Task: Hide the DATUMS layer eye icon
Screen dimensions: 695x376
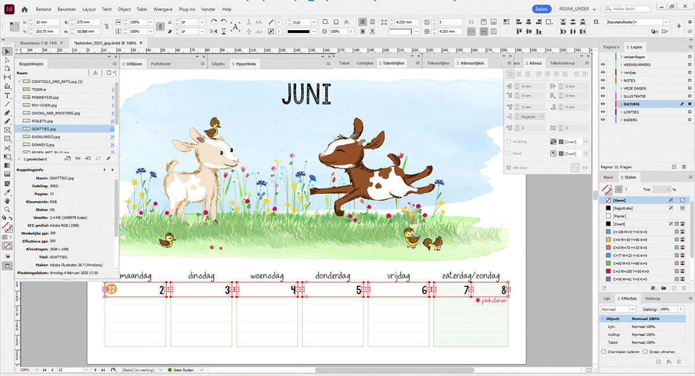Action: 603,104
